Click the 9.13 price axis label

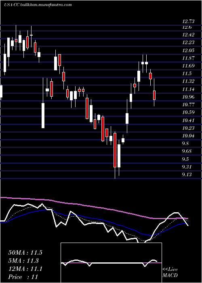point(187,175)
